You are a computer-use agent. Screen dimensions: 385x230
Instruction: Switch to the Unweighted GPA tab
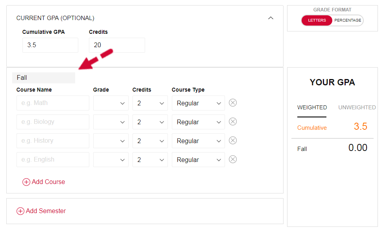coord(357,107)
